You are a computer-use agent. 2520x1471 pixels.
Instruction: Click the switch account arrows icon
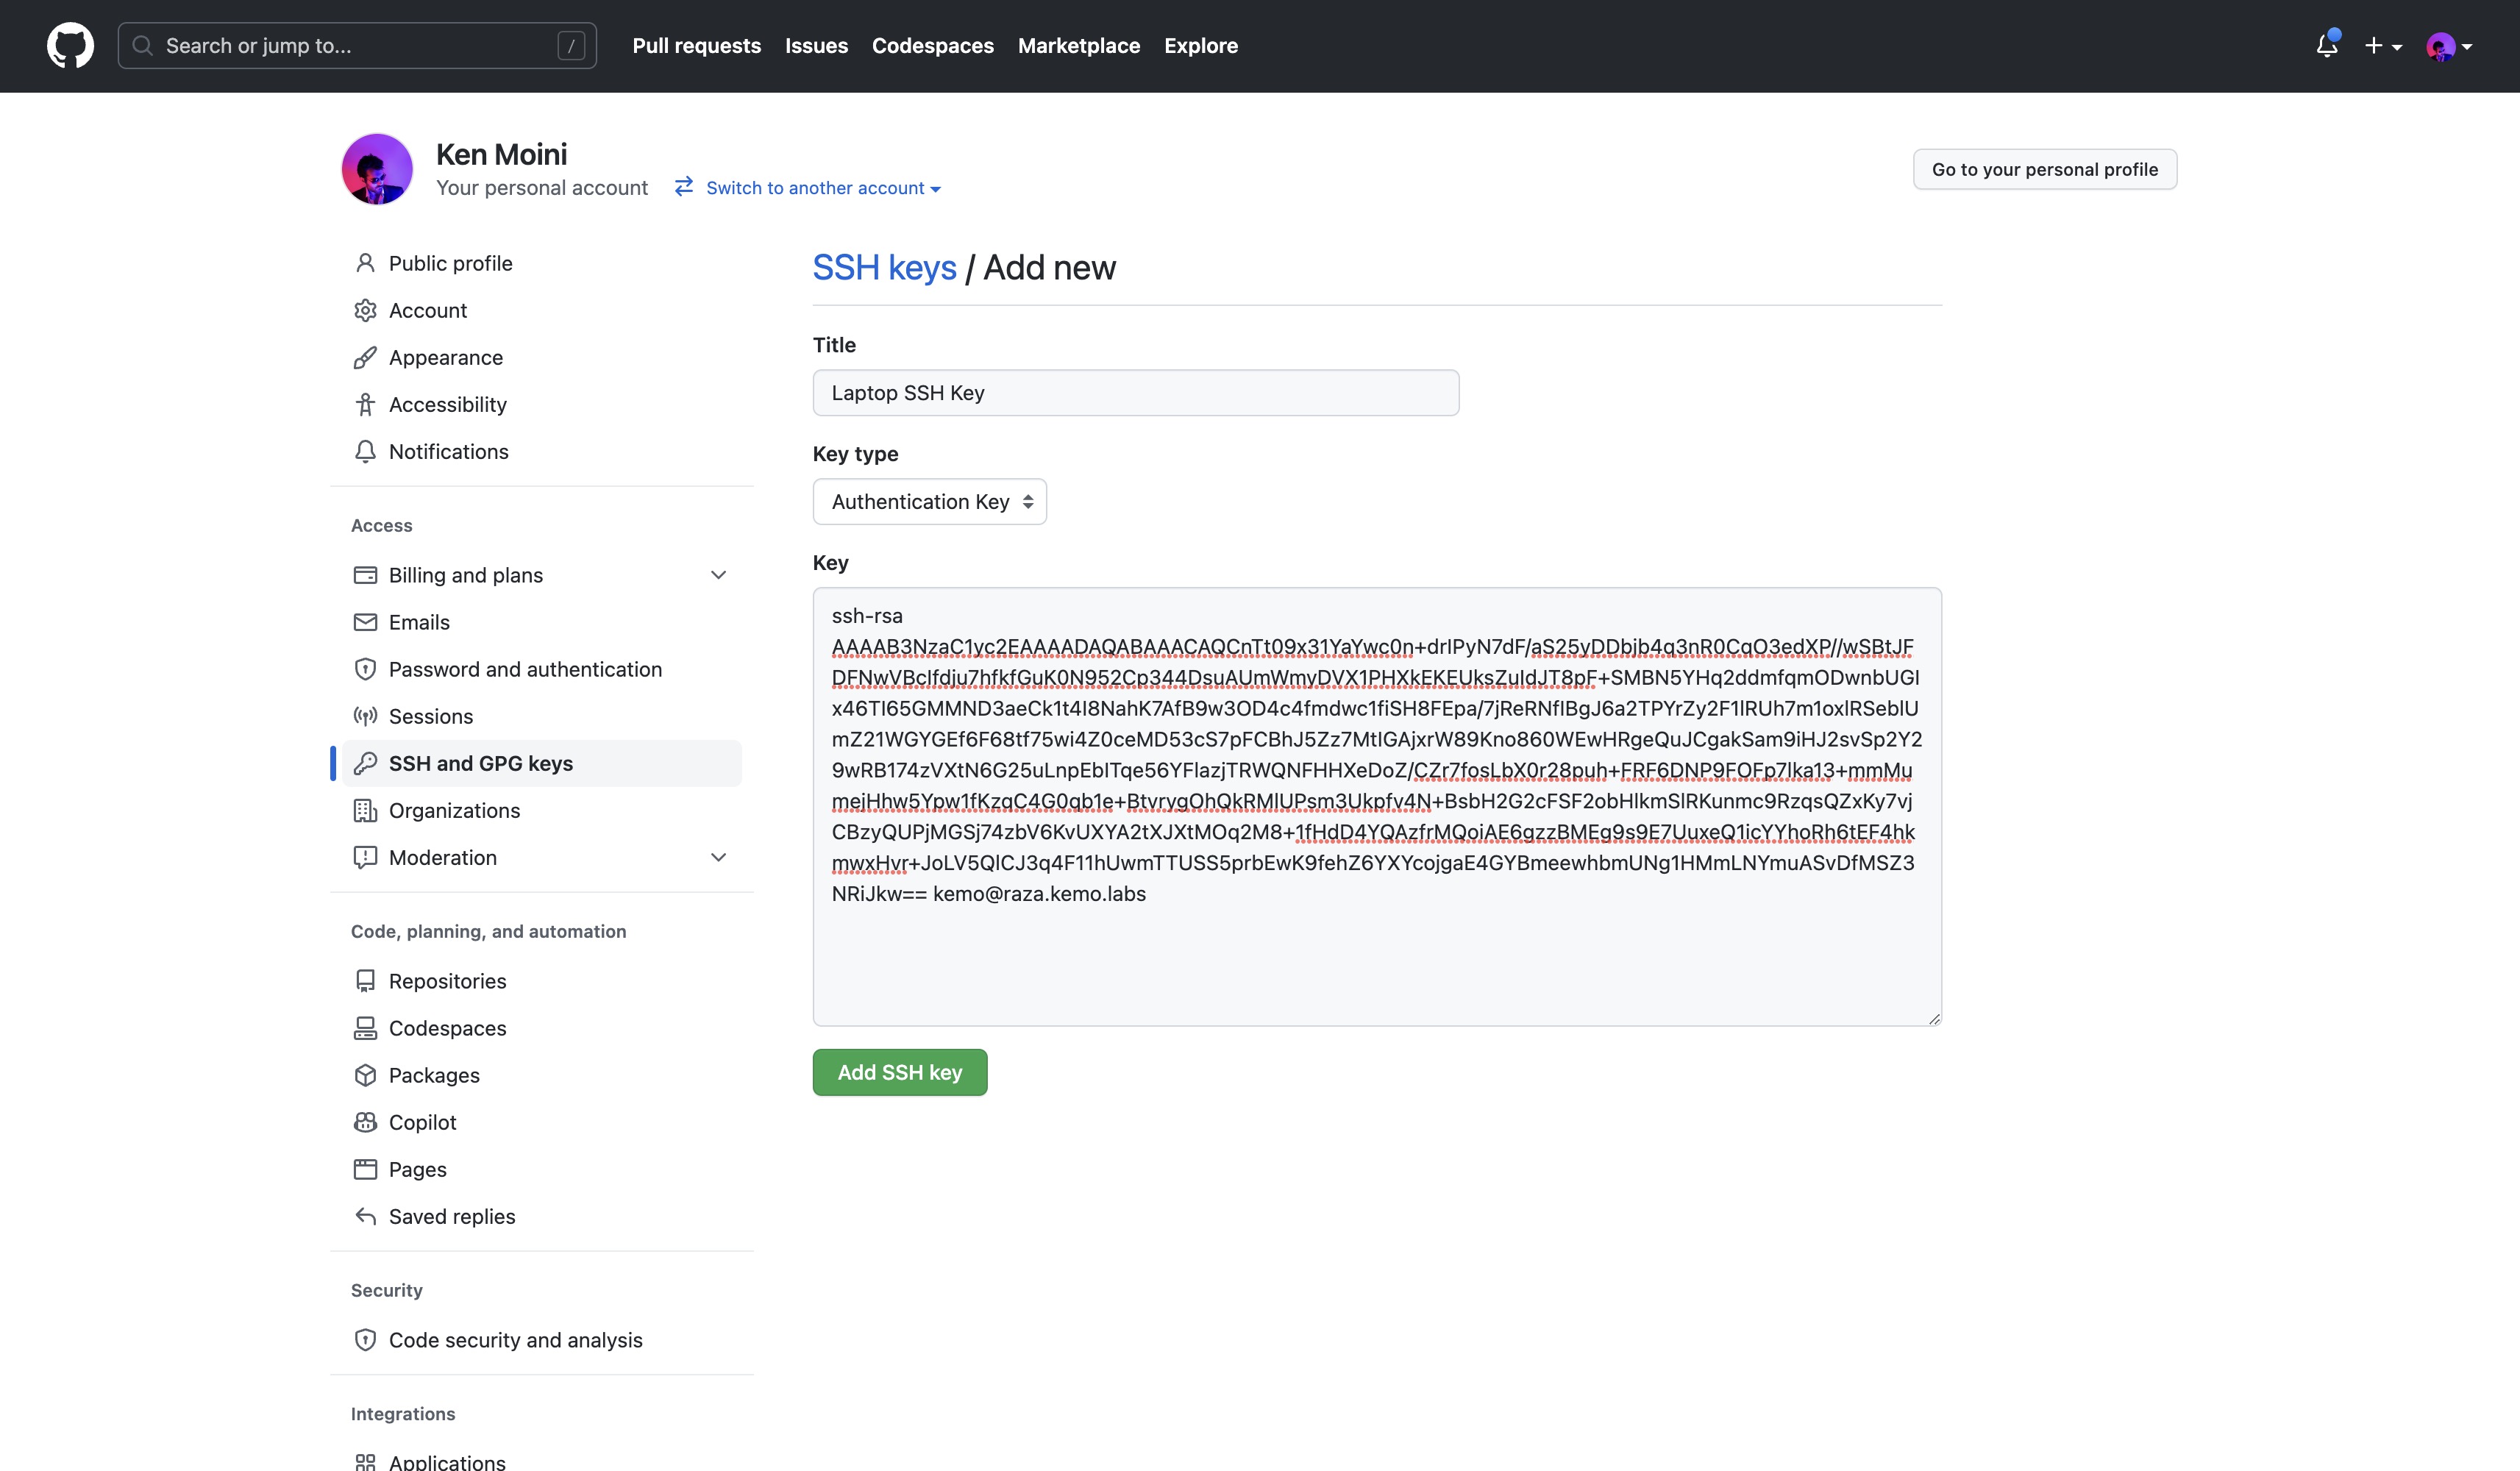pos(684,187)
